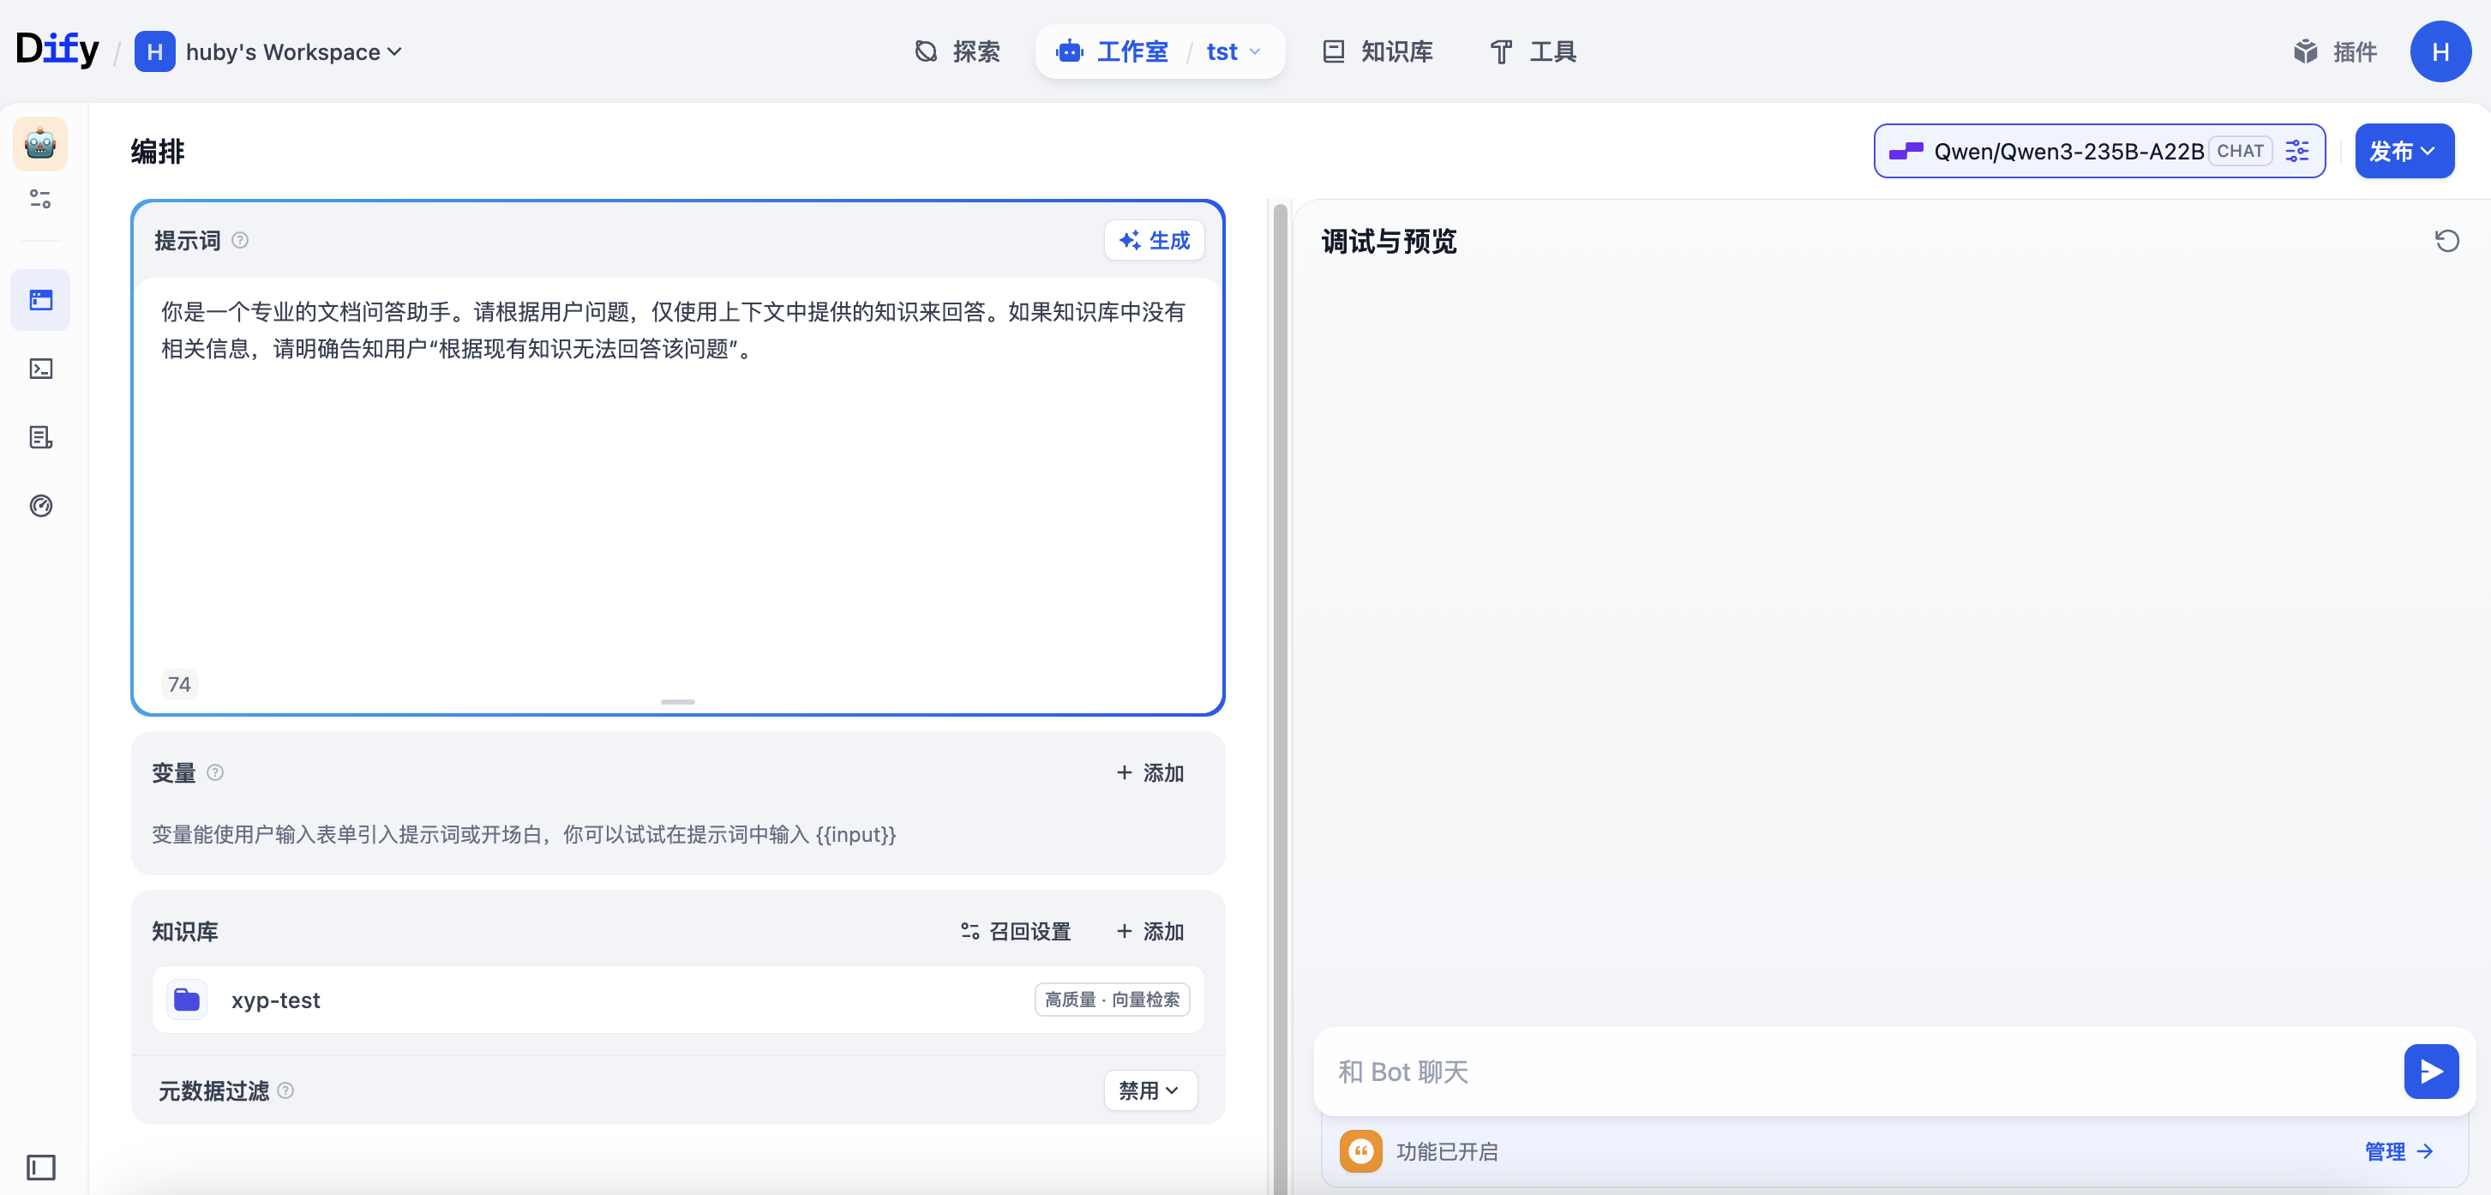This screenshot has height=1195, width=2491.
Task: Collapse sidebar with bottom-left panel icon
Action: [40, 1167]
